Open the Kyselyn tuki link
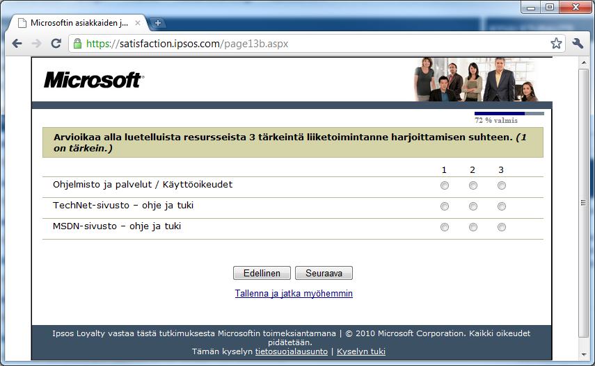Image resolution: width=595 pixels, height=366 pixels. (x=361, y=351)
